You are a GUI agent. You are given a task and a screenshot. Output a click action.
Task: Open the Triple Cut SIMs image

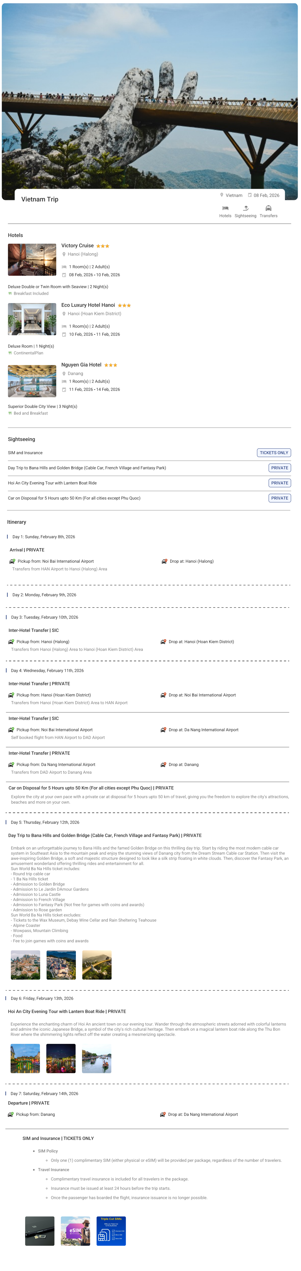pos(111,1231)
